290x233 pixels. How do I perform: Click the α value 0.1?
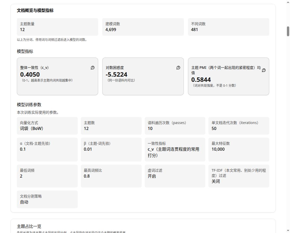pyautogui.click(x=23, y=149)
